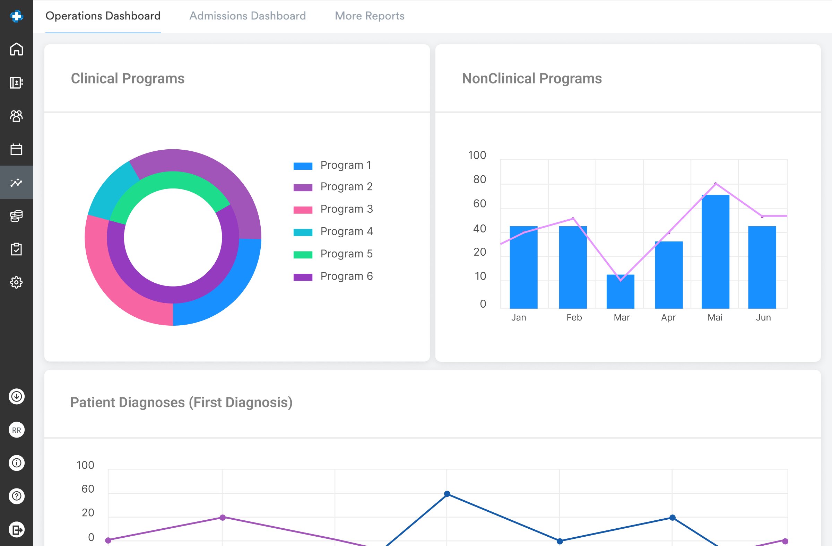Open the calendar sidebar icon

point(16,149)
